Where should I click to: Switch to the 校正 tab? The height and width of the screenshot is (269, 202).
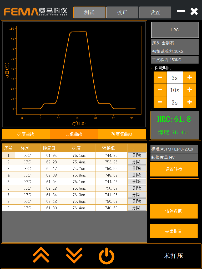pos(122,12)
